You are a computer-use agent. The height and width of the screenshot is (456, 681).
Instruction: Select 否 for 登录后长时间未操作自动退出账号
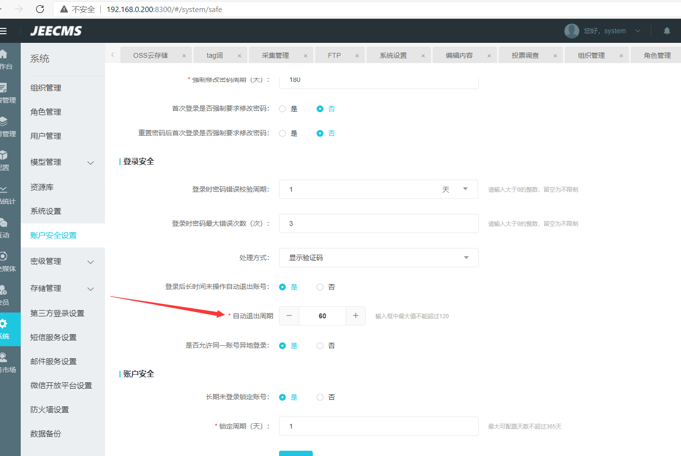tap(320, 287)
